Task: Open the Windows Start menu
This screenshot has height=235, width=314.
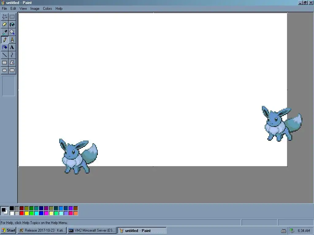Action: tap(8, 230)
